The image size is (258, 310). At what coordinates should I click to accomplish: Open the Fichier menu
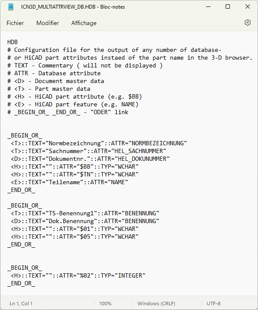(15, 23)
